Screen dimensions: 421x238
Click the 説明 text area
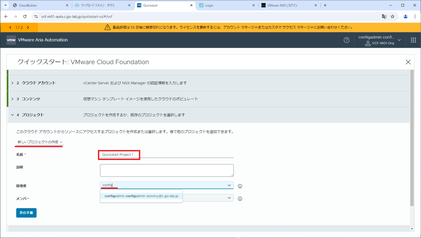tap(167, 171)
